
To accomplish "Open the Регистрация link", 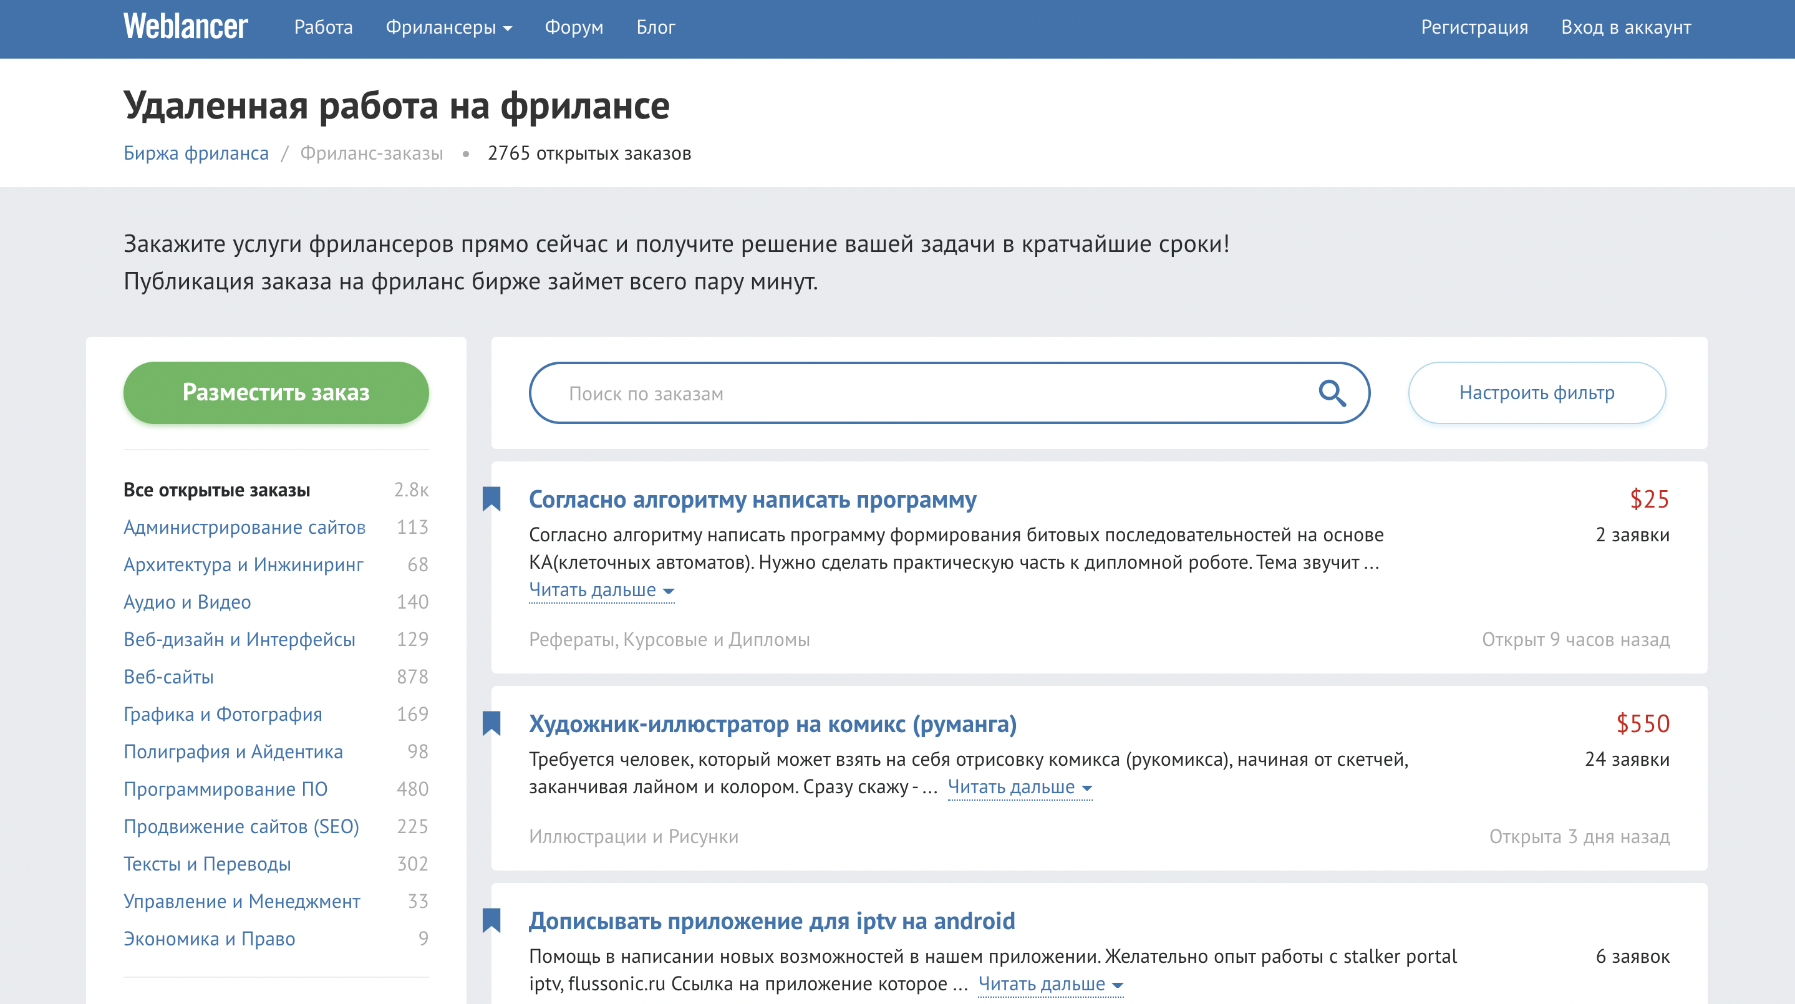I will (1474, 27).
